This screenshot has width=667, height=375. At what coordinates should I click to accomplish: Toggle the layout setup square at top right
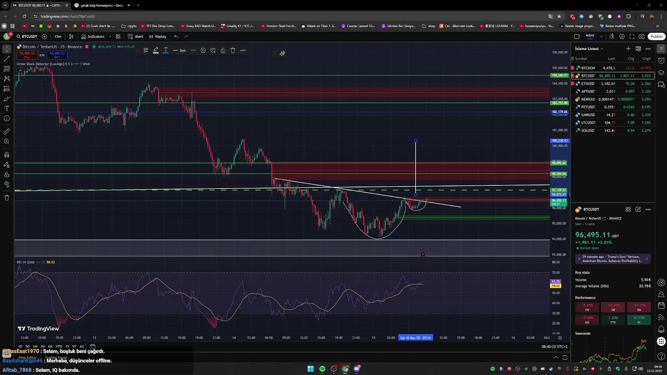point(576,36)
